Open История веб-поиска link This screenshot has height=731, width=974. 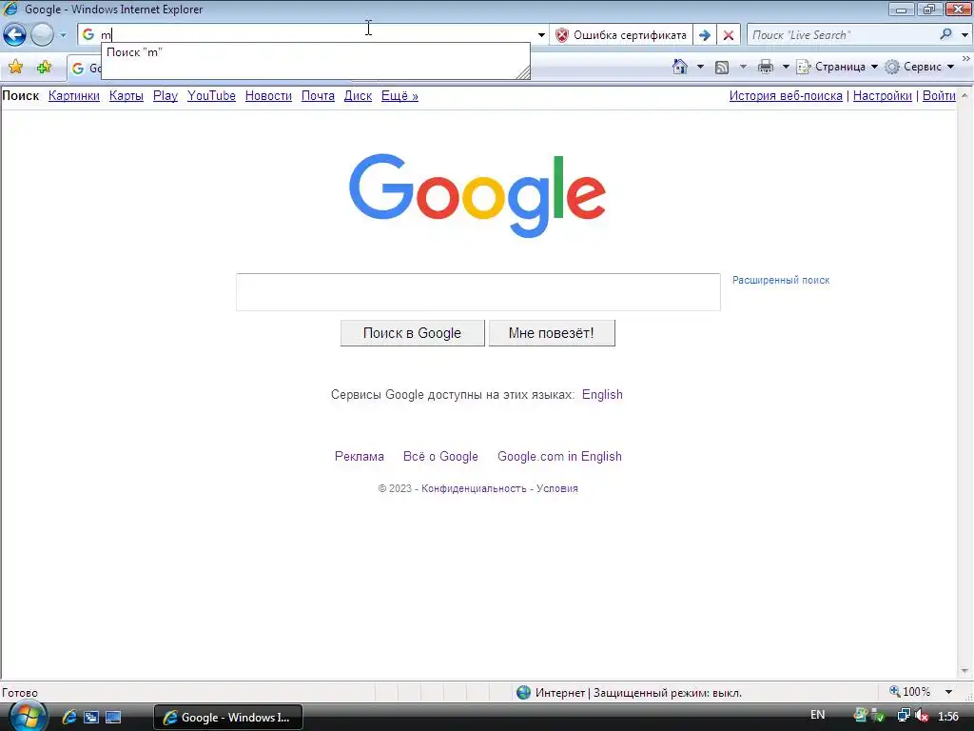pyautogui.click(x=786, y=96)
